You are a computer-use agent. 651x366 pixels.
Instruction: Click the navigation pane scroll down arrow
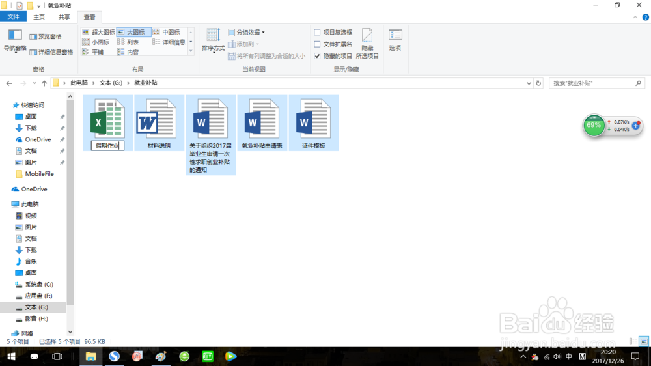point(70,332)
